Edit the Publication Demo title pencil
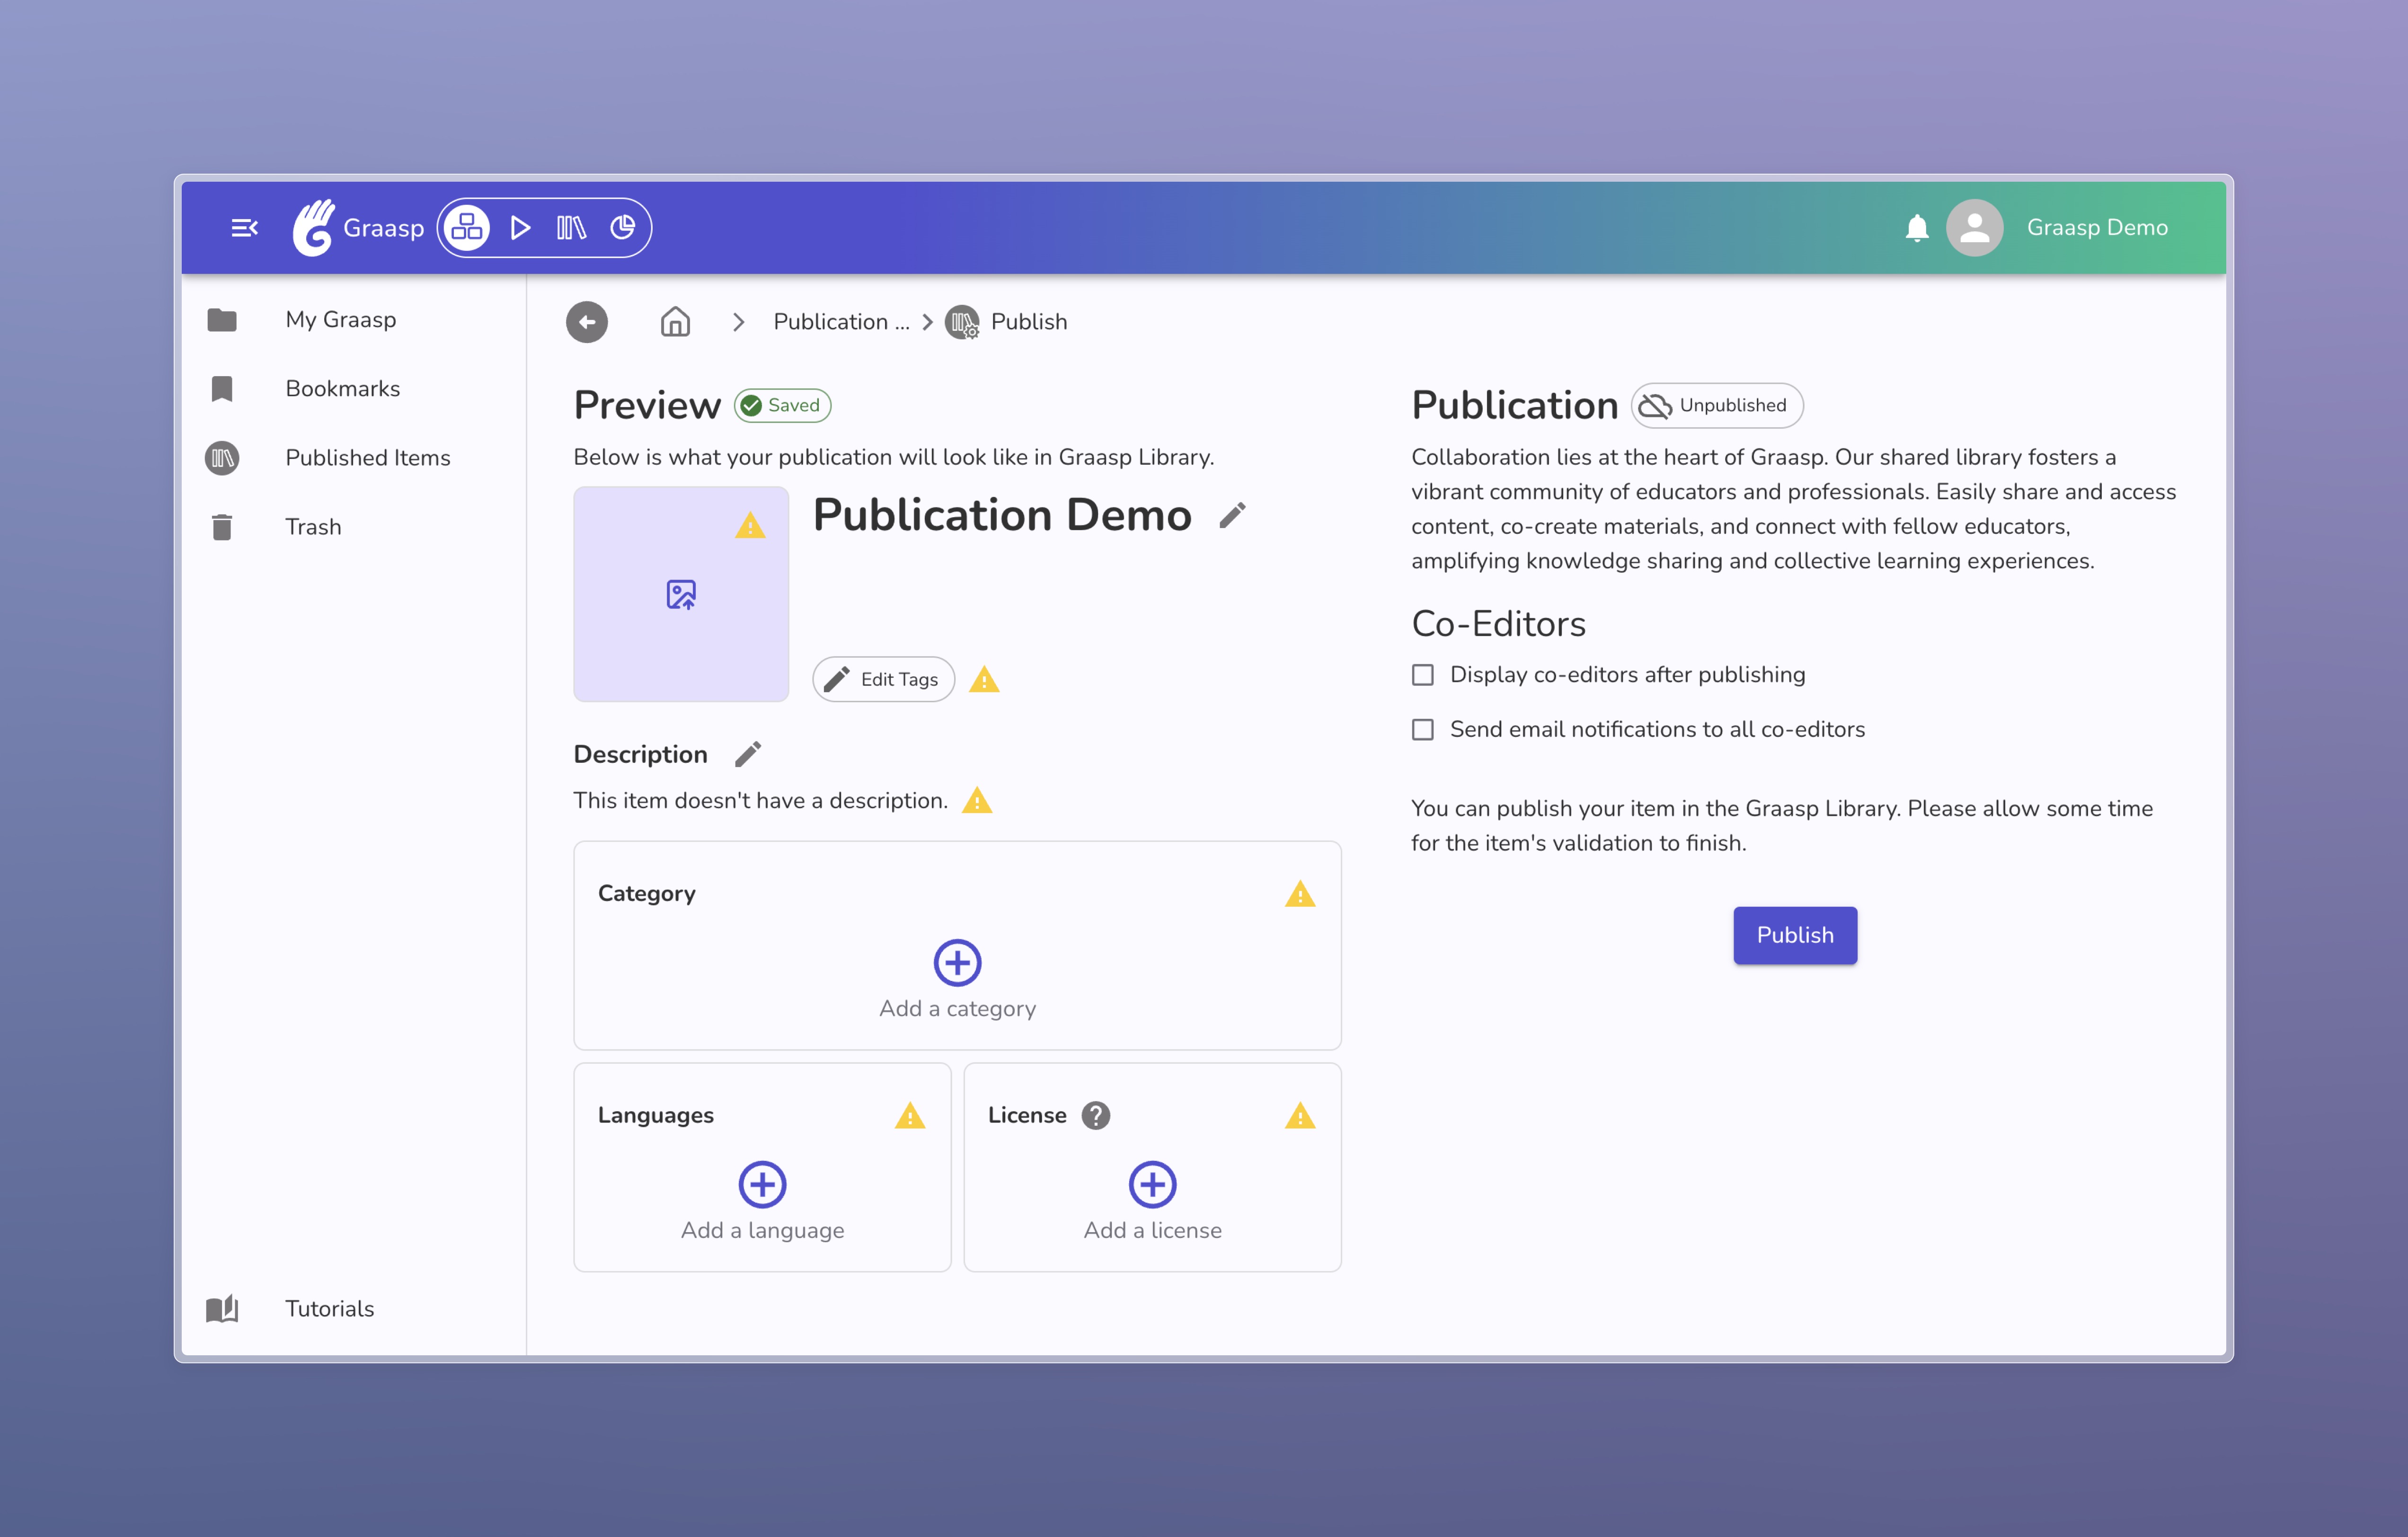This screenshot has height=1537, width=2408. 1232,516
